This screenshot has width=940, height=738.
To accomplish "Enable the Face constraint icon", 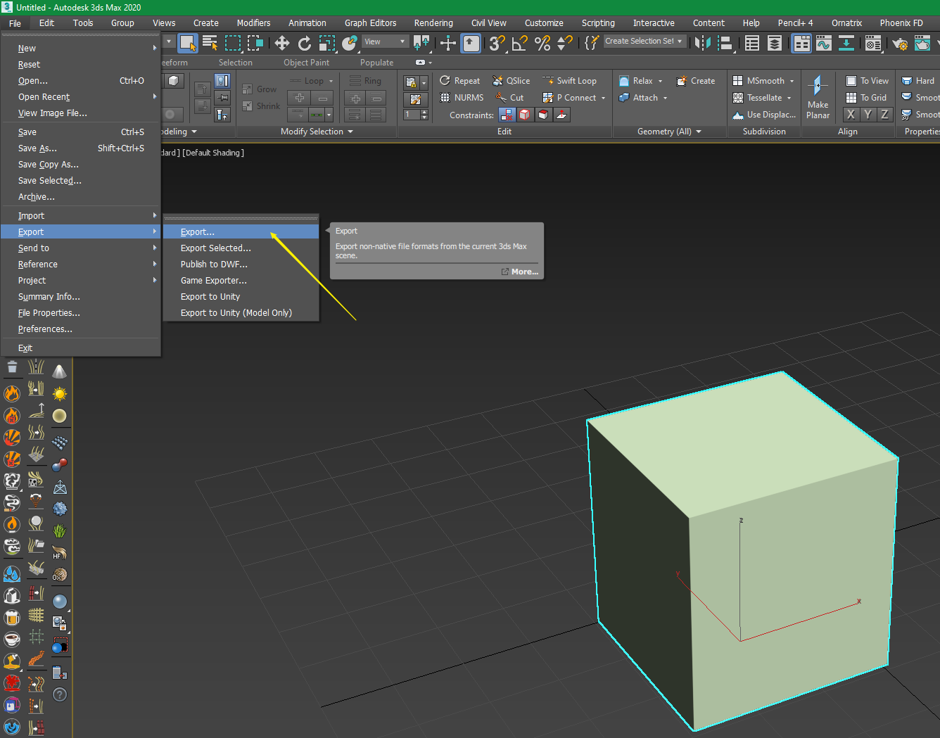I will pyautogui.click(x=543, y=115).
